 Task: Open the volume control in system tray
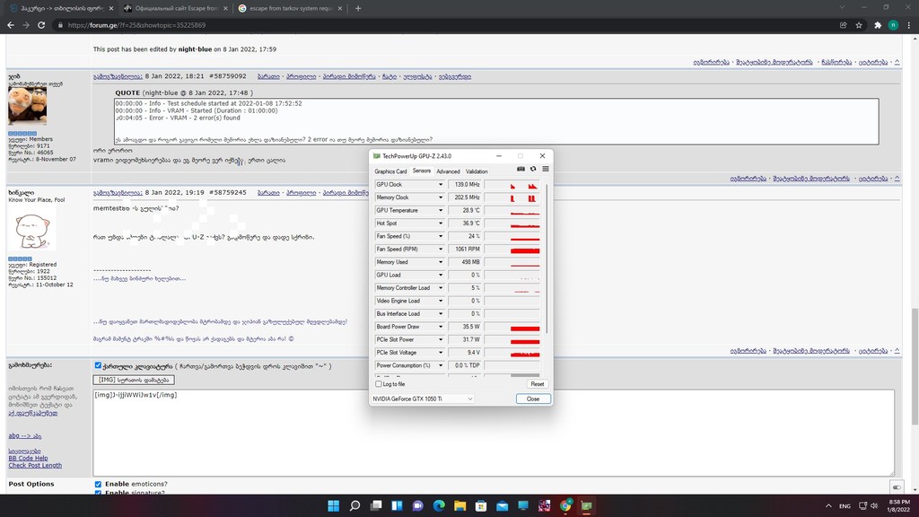click(x=874, y=506)
